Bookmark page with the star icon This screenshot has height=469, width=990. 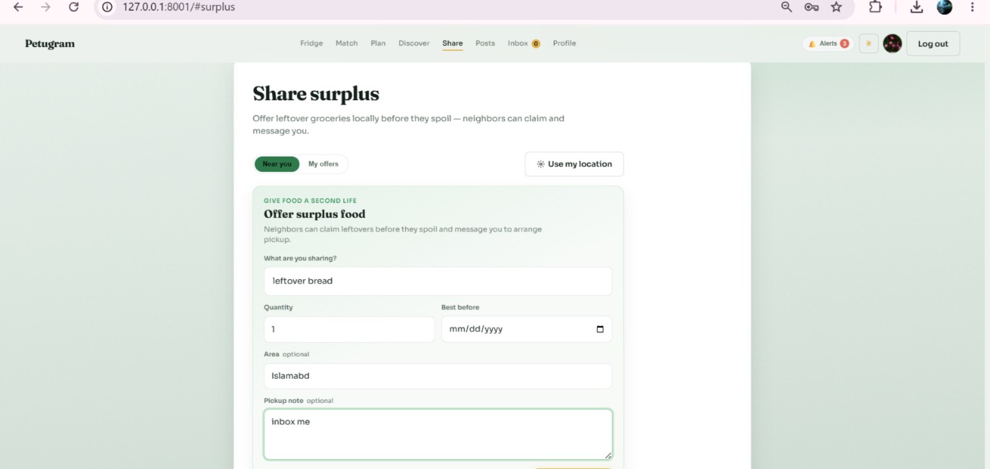click(x=837, y=7)
